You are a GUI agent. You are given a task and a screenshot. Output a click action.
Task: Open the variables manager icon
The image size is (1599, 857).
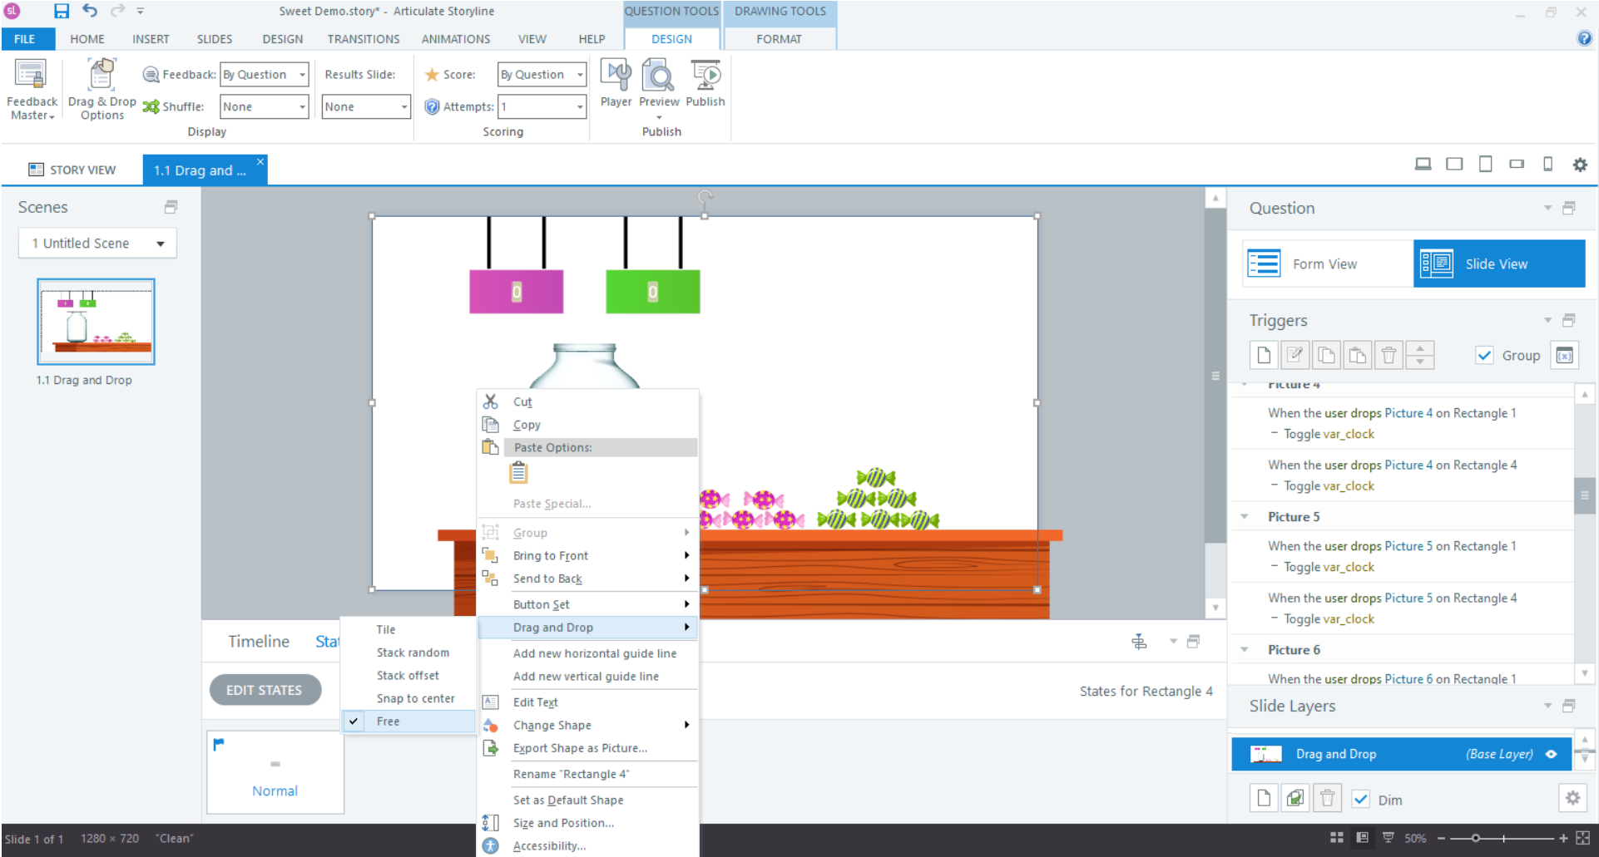(1564, 356)
